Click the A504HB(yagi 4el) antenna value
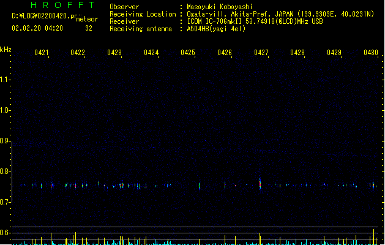Image resolution: width=385 pixels, height=245 pixels. (216, 29)
